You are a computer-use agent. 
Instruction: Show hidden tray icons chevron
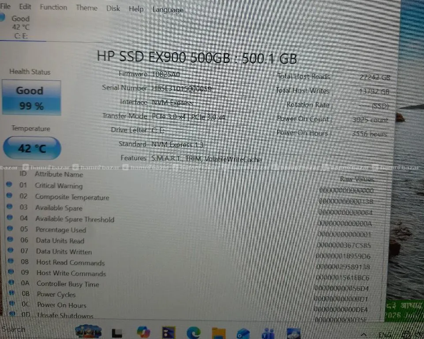pyautogui.click(x=364, y=335)
